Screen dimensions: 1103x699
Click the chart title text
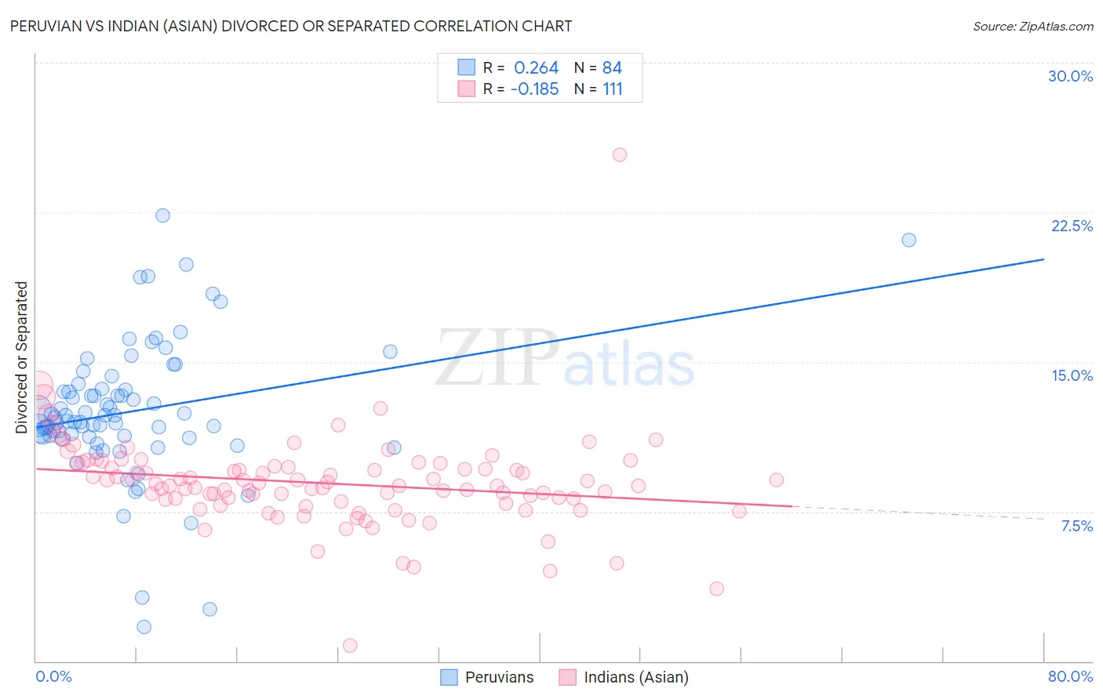coord(291,26)
